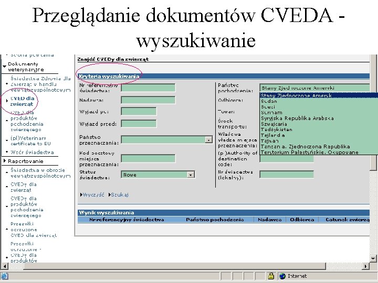Click the Wyjazd po date field
Viewport: 378px width, 283px height.
(x=139, y=112)
